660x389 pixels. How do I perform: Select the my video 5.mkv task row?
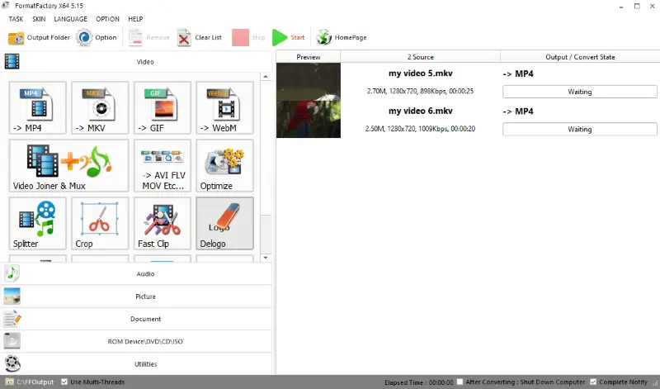(x=468, y=82)
